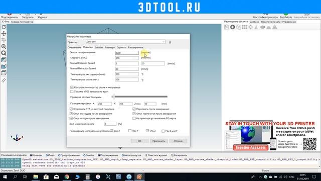Screen dimensions: 321x181
Task: Switch to top wireframe cube view icon
Action: pos(4,73)
